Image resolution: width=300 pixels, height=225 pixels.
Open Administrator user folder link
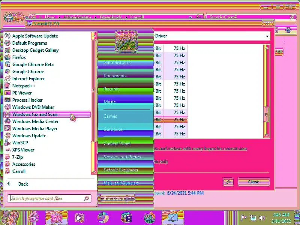pos(117,62)
